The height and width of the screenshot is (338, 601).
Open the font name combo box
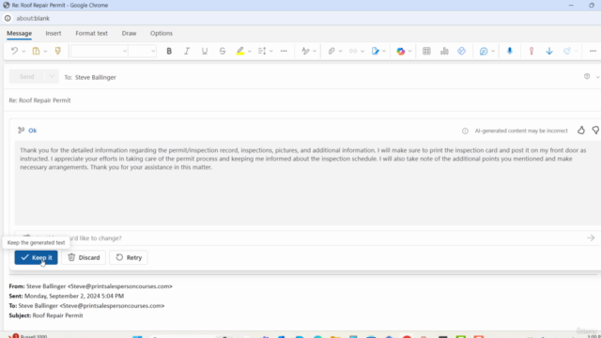[100, 51]
